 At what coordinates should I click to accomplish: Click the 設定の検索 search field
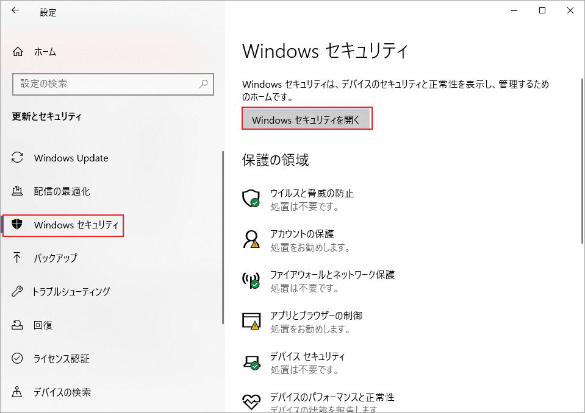click(113, 84)
